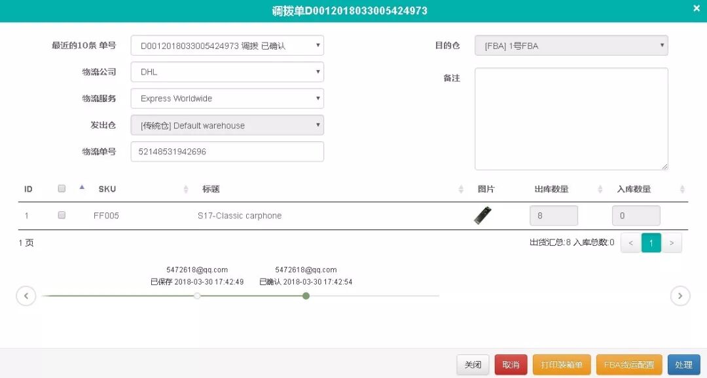Check the FF005 row checkbox
The height and width of the screenshot is (378, 707).
(62, 215)
